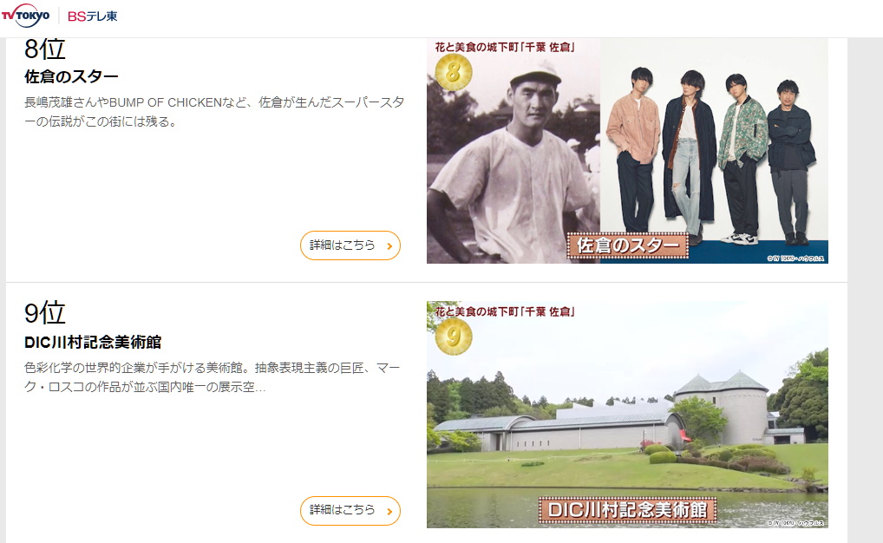
Task: Open 詳細はこちら for 佐倉のスター
Action: (x=350, y=245)
